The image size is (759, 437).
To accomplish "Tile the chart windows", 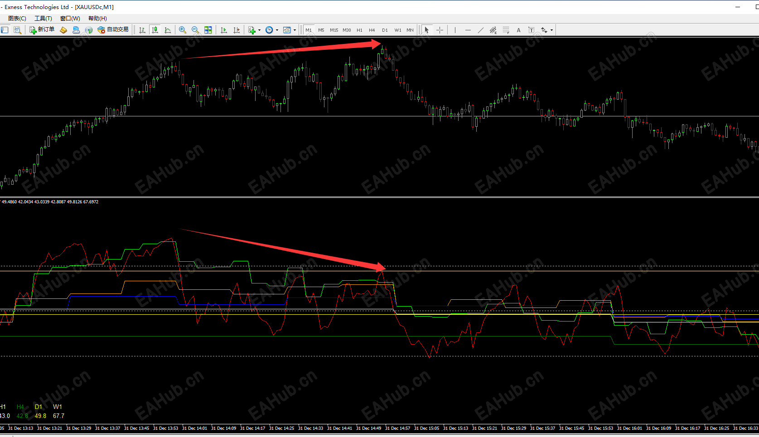I will (208, 30).
